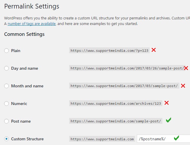Viewport: 190px width, 145px height.
Task: Click the ?p=123 sample URL code
Action: point(109,50)
